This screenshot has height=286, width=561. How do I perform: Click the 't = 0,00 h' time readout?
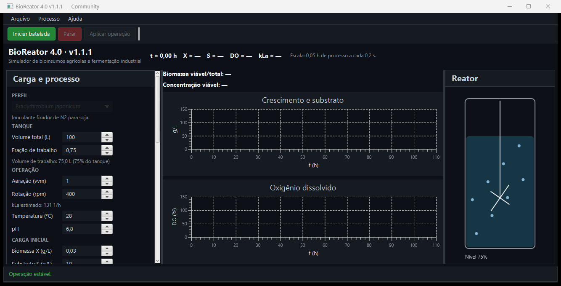click(164, 56)
